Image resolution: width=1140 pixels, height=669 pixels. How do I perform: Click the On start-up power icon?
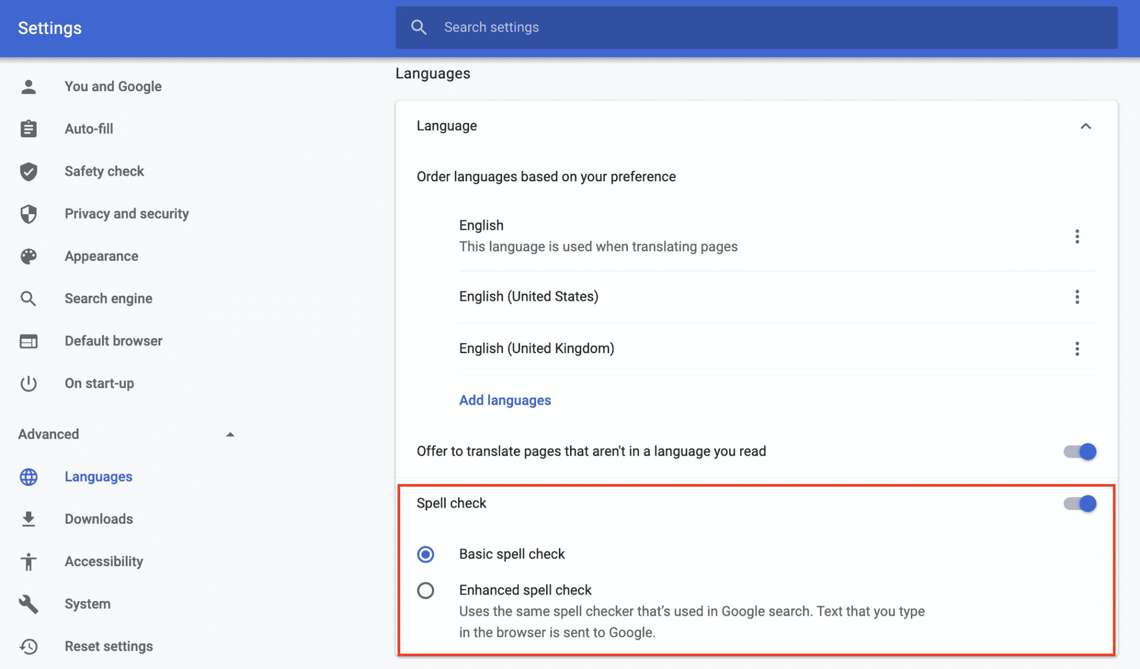pyautogui.click(x=28, y=384)
